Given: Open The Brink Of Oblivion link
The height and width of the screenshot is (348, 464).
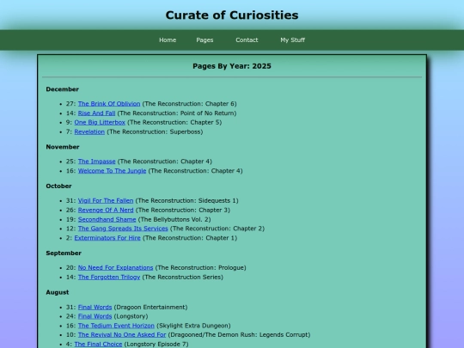Looking at the screenshot, I should click(109, 104).
